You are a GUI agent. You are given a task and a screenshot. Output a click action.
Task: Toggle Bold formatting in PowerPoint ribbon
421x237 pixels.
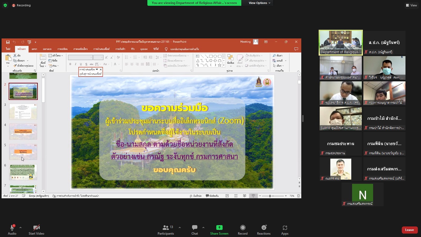[x=70, y=64]
